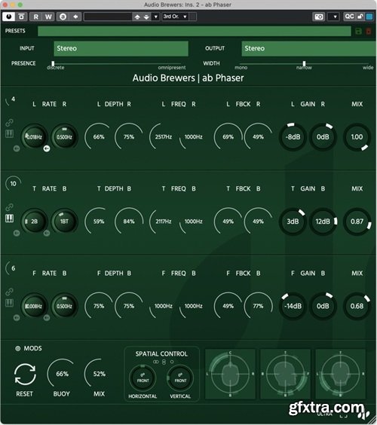Open the INPUT Stereo dropdown
This screenshot has height=425, width=377.
121,48
